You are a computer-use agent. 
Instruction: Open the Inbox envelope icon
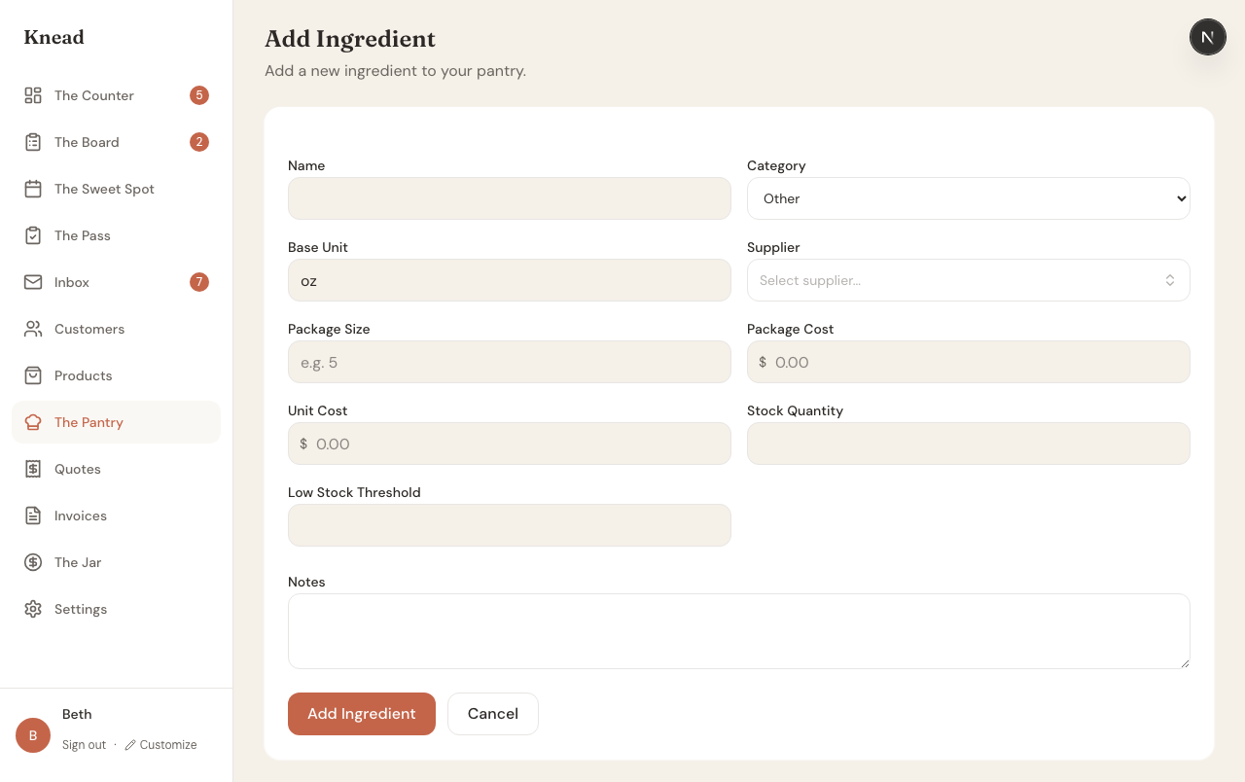32,282
